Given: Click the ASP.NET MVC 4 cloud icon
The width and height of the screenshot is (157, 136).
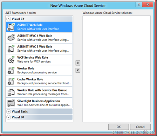Looking at the screenshot, I should 11,38.
